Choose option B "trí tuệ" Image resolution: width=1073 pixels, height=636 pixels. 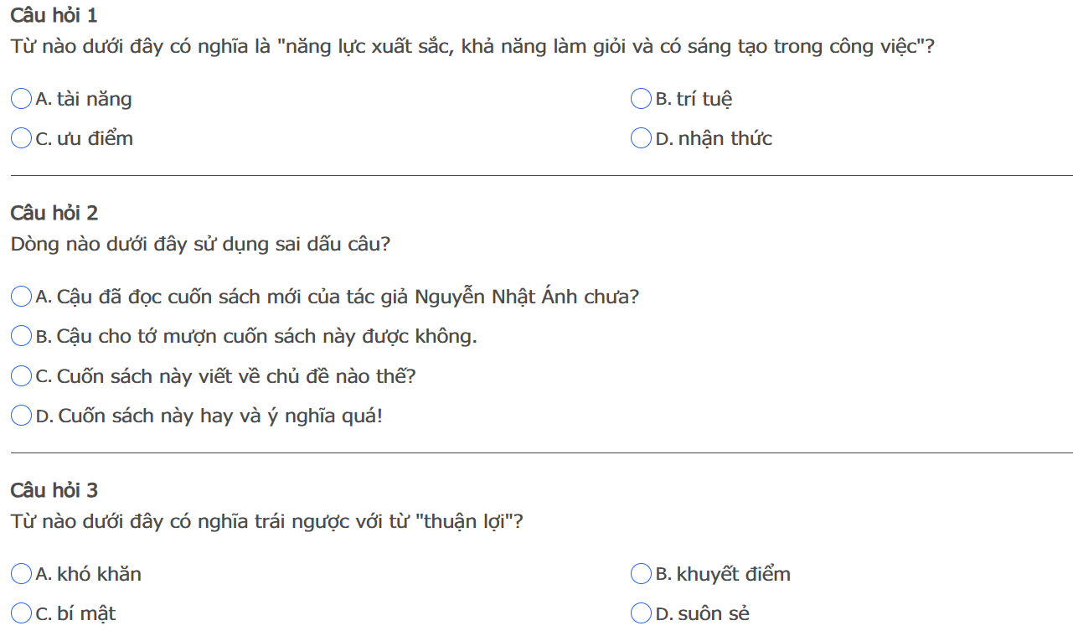click(641, 99)
